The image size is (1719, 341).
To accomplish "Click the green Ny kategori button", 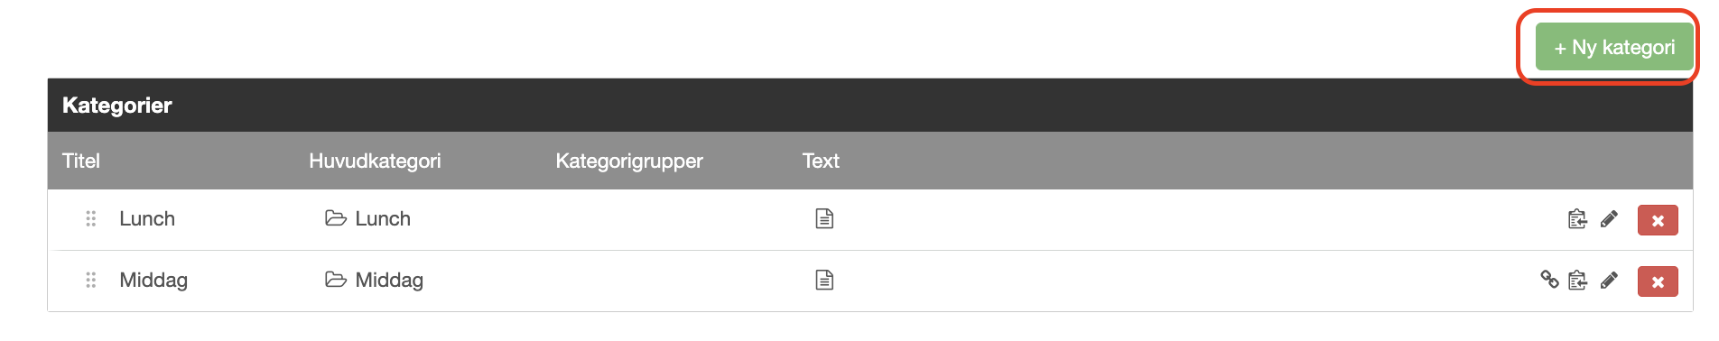I will point(1614,47).
